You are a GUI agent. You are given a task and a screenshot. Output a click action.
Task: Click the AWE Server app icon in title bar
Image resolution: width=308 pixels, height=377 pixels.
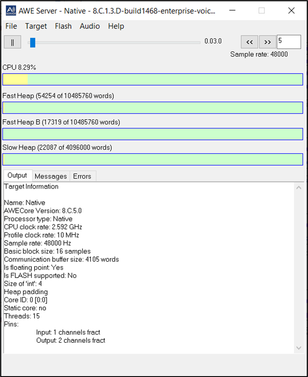[x=10, y=11]
